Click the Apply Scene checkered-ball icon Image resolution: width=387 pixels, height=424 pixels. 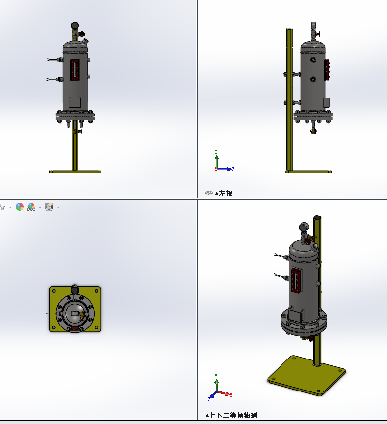tap(31, 207)
